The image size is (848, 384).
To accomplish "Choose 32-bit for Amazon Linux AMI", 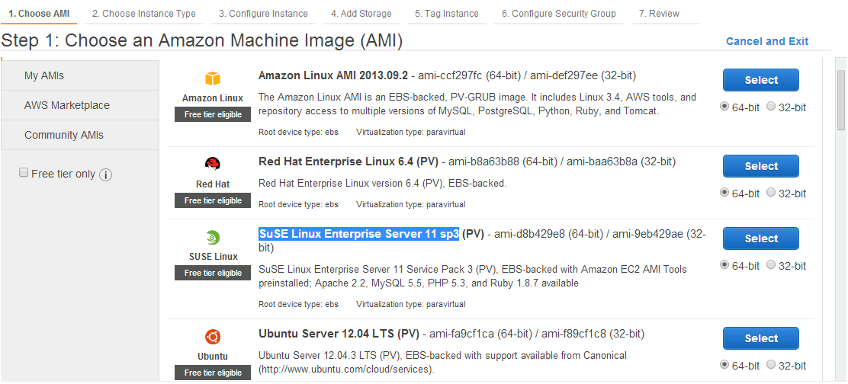I will point(771,107).
